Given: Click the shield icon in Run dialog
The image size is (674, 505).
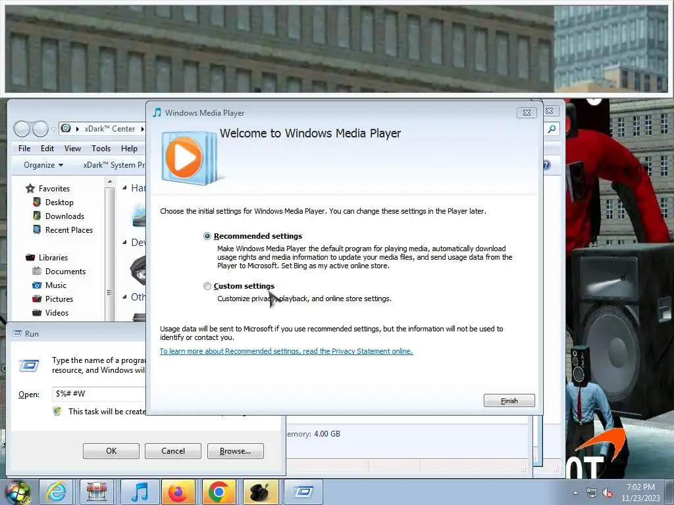Looking at the screenshot, I should click(57, 412).
